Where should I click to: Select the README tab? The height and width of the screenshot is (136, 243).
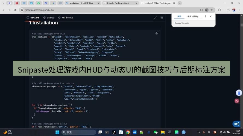pyautogui.click(x=33, y=18)
